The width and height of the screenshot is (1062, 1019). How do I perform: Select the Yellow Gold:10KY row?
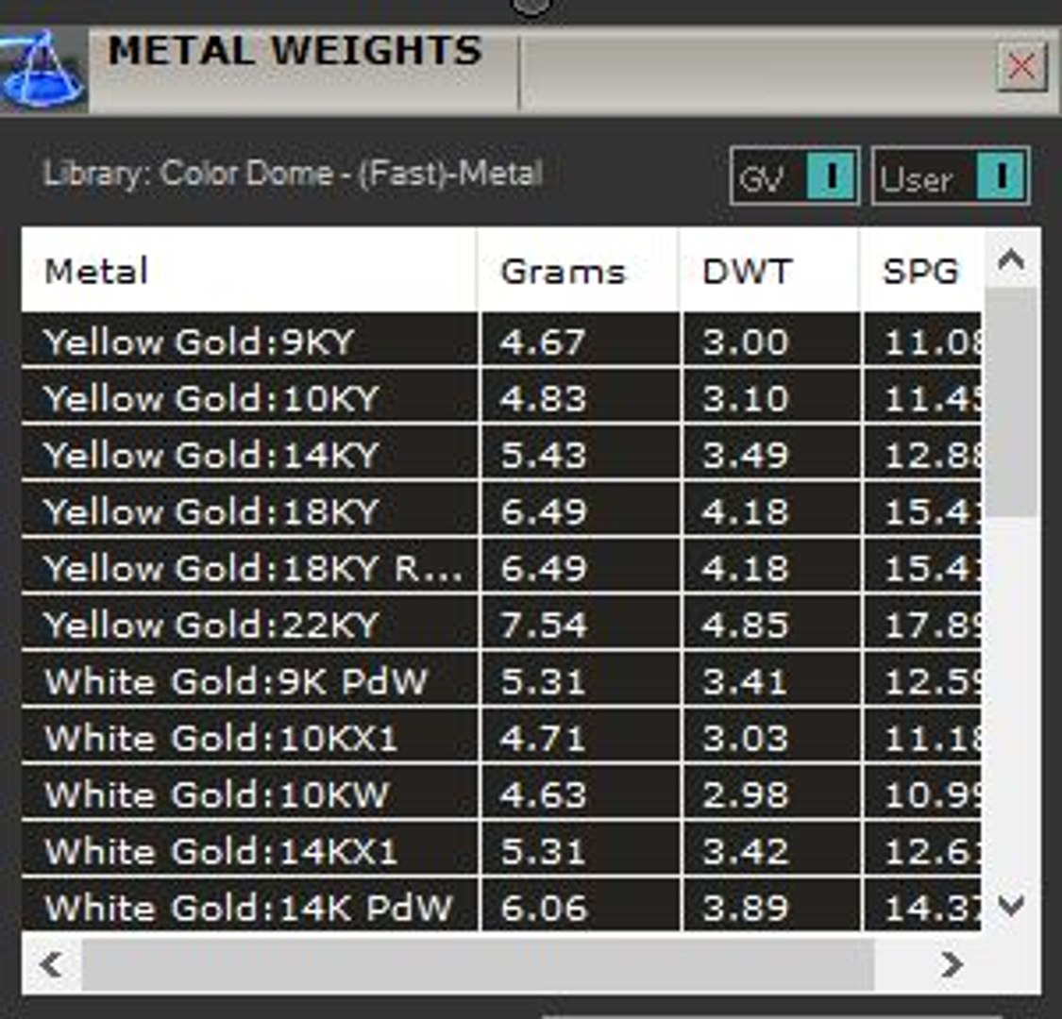[501, 397]
